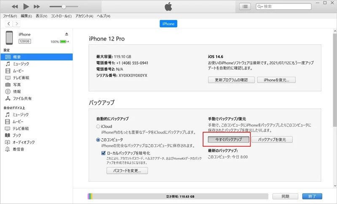
Task: Select the iPhone tab button
Action: (x=168, y=24)
